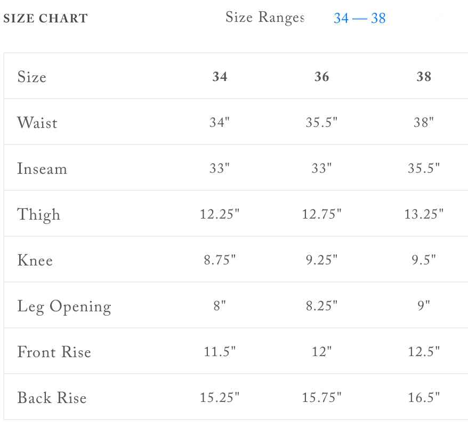
Task: Click the Waist row label
Action: (37, 123)
